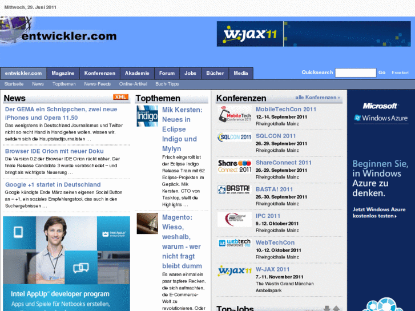Open the orange XML feed icon

click(120, 97)
